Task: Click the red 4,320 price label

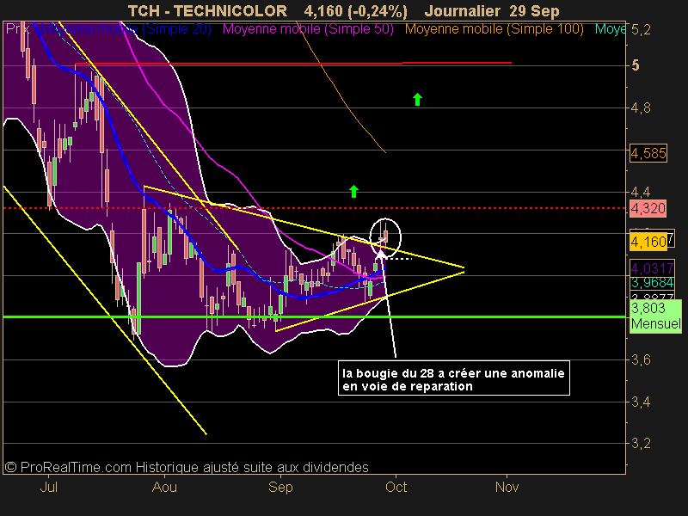Action: point(648,208)
